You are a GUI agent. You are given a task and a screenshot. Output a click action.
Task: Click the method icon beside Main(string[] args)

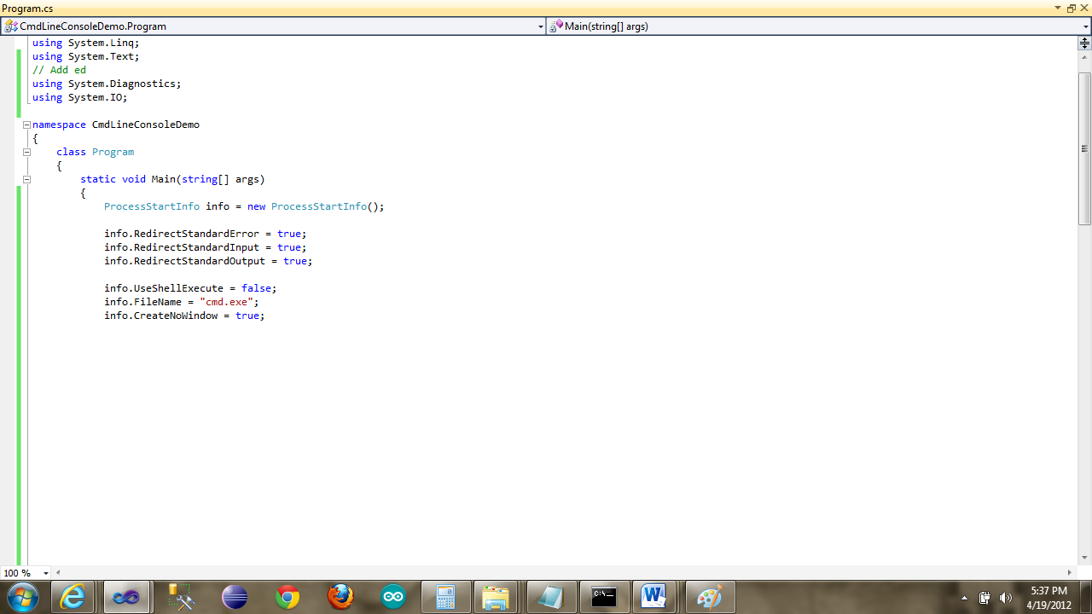555,26
